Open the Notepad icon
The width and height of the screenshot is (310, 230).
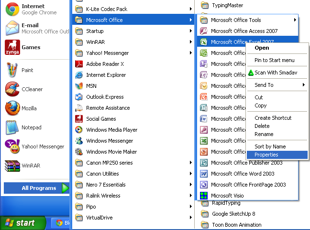point(12,127)
